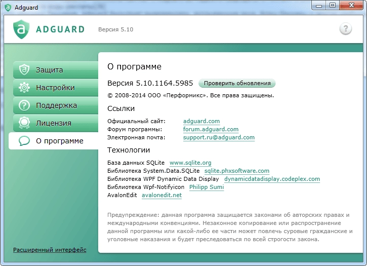
Task: Click the text Библиотека WPF Dynamic Data Display
Action: tap(163, 179)
